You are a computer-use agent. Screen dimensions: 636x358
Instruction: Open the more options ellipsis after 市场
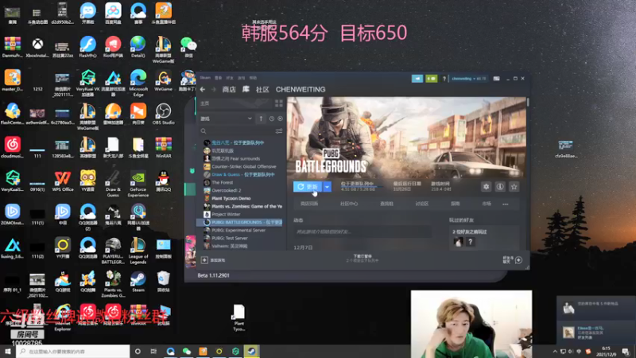pyautogui.click(x=506, y=204)
